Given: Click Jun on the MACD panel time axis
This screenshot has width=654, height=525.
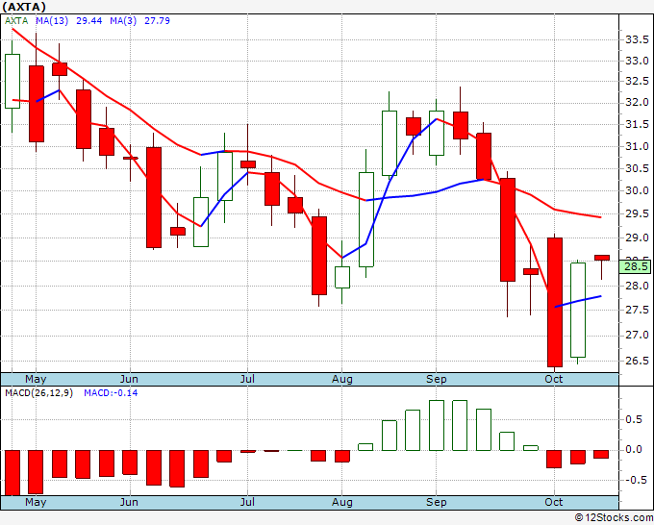Looking at the screenshot, I should click(129, 502).
